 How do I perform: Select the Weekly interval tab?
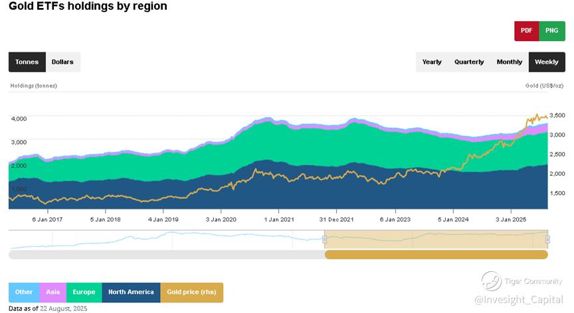(x=547, y=62)
